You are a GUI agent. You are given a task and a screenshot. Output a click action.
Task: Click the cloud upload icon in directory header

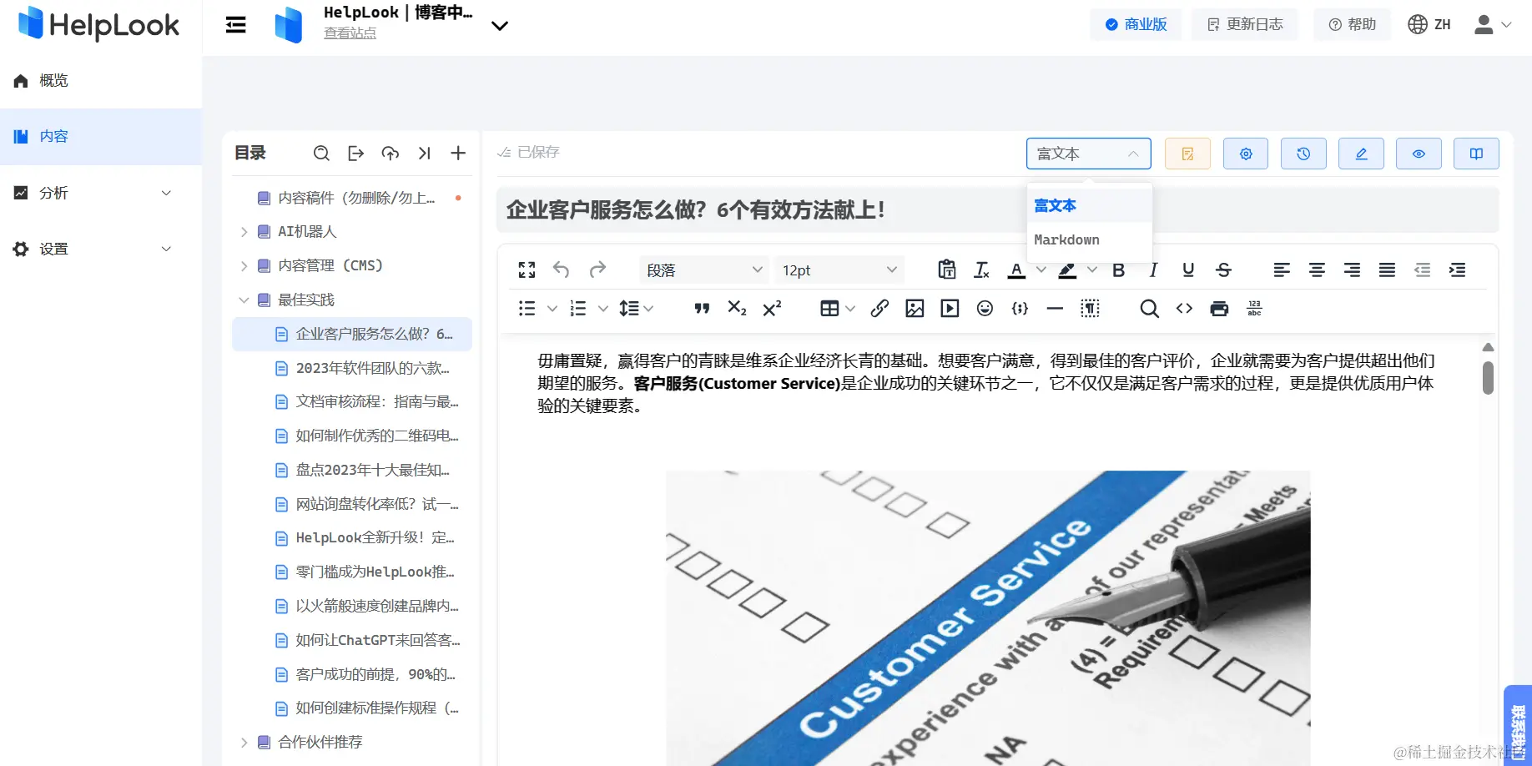[x=390, y=153]
